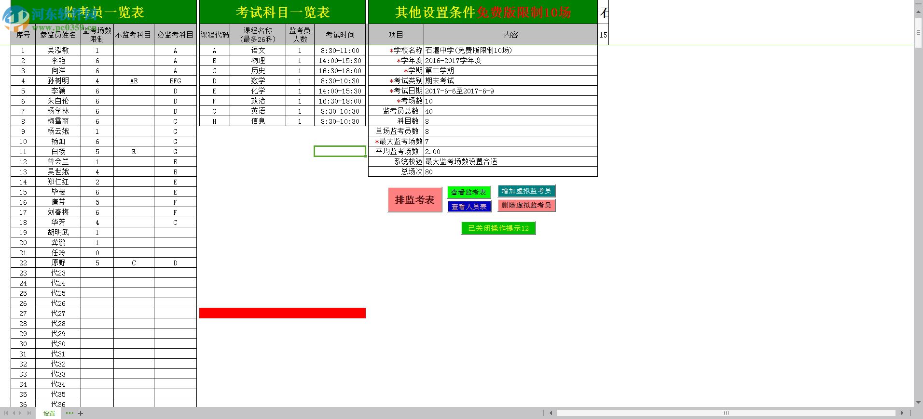Go to the previous sheet tab arrow
This screenshot has height=419, width=923.
coord(14,413)
